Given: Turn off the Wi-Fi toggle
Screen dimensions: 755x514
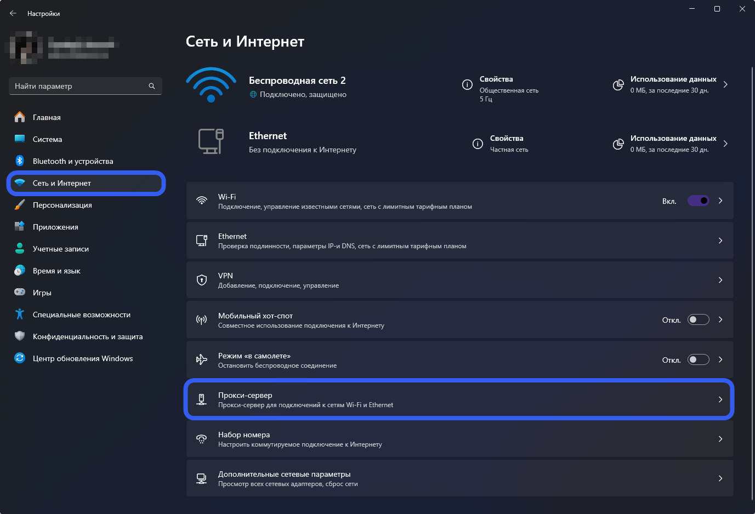Looking at the screenshot, I should pyautogui.click(x=698, y=201).
